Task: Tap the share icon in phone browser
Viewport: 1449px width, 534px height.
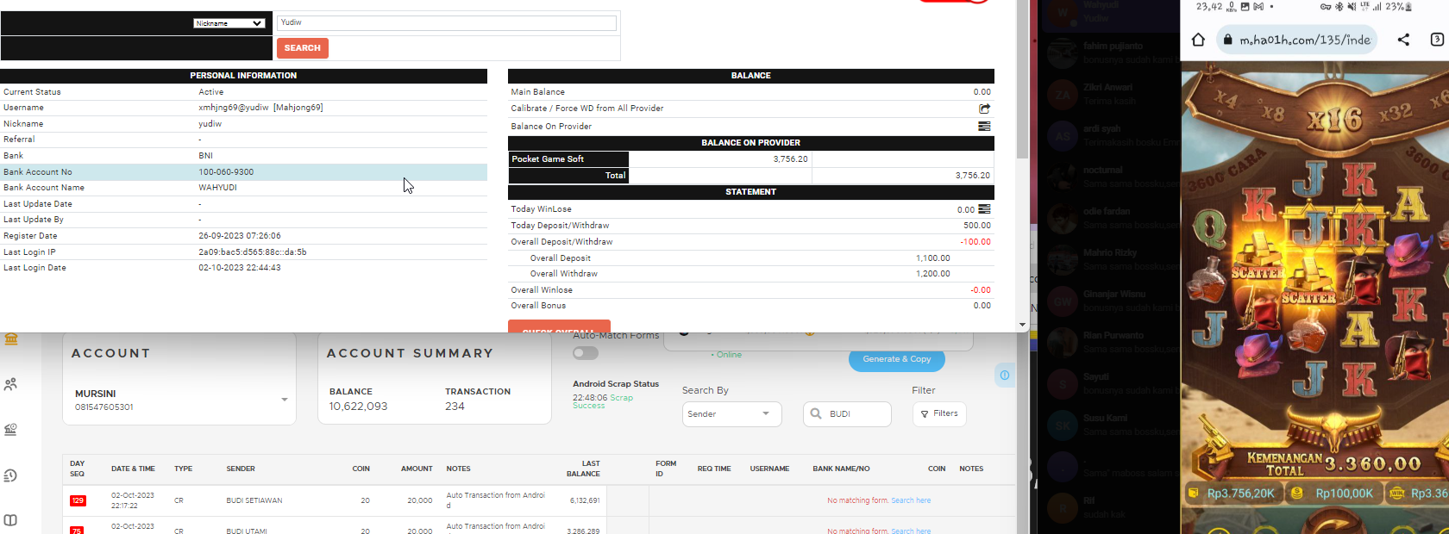Action: [1403, 40]
